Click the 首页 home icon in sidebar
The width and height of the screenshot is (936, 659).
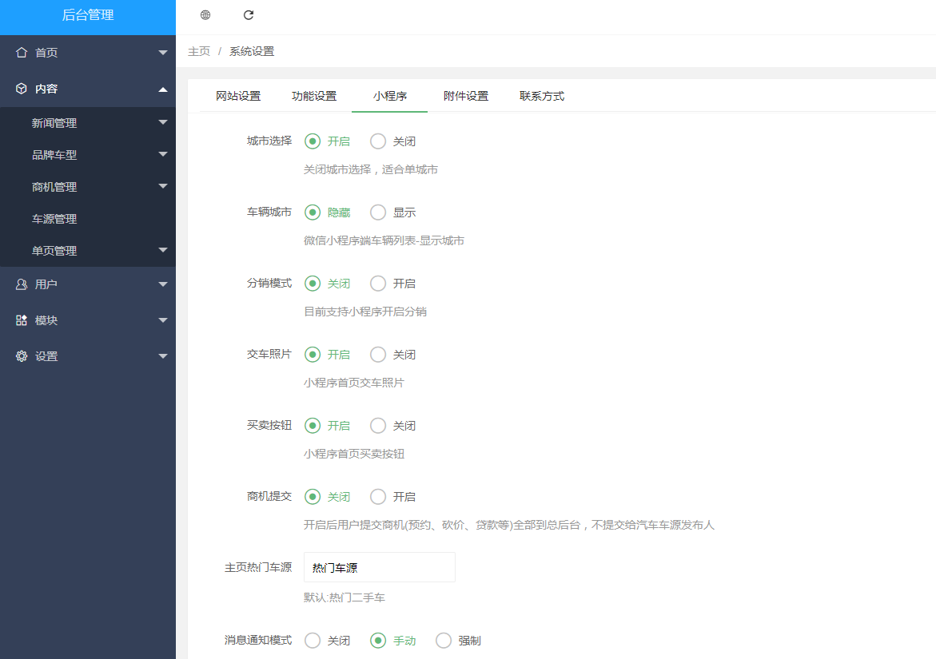coord(21,52)
